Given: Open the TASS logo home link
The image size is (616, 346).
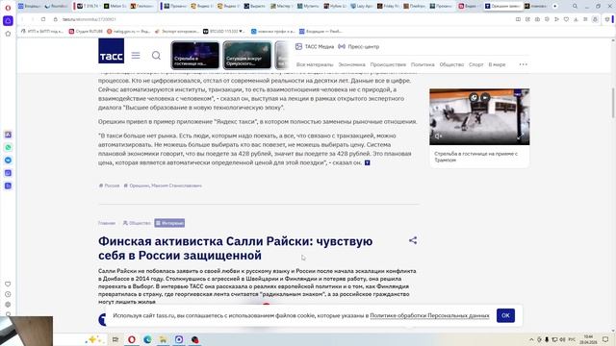Looking at the screenshot, I should pos(112,51).
